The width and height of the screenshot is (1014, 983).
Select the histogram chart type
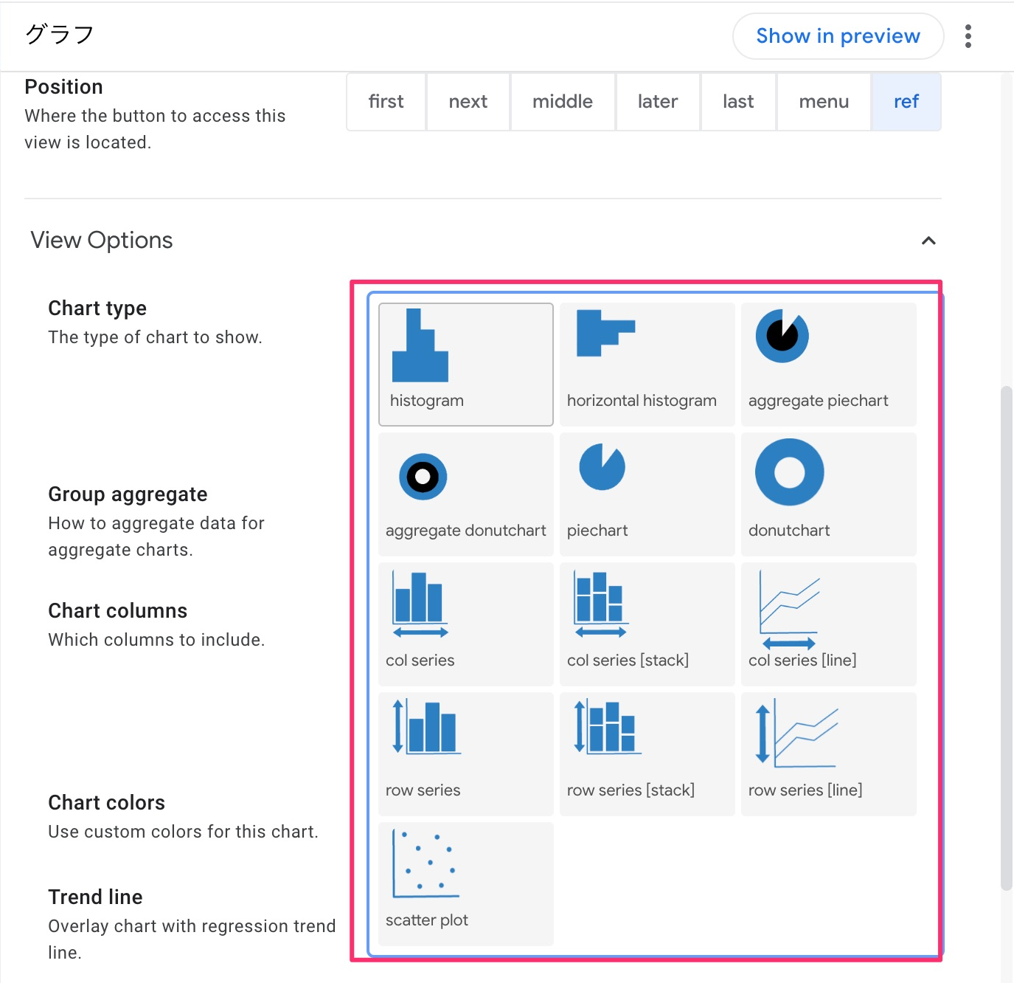[x=465, y=362]
